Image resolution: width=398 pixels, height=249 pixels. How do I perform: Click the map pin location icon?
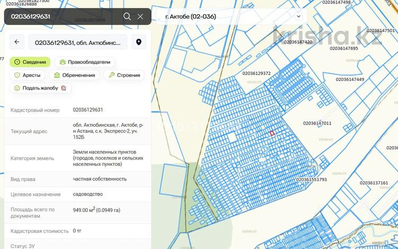click(139, 42)
